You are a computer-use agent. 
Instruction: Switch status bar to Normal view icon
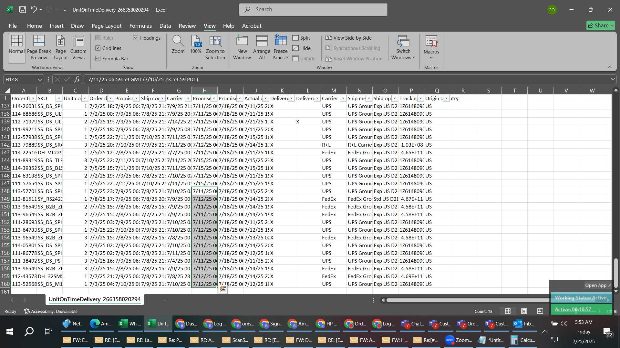[x=508, y=311]
